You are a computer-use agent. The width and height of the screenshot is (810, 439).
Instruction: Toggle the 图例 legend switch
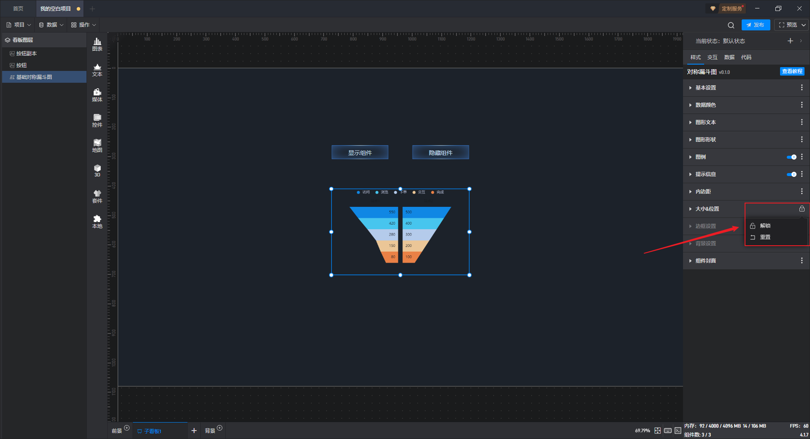click(791, 157)
